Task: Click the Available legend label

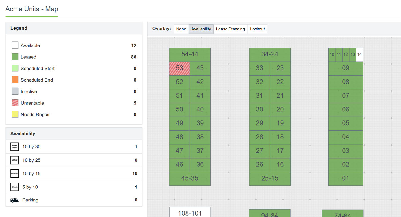Action: (30, 45)
